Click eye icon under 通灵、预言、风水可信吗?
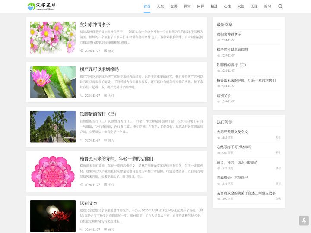Viewport: 311px width, 233px height. click(219, 168)
